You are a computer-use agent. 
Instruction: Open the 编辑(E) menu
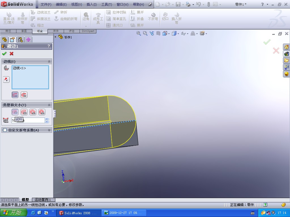(x=61, y=5)
